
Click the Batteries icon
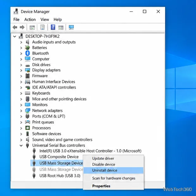tap(28, 48)
